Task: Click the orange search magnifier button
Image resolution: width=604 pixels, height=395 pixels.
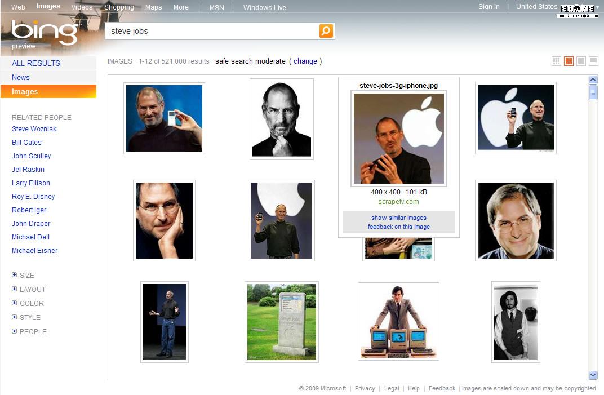Action: pos(326,31)
